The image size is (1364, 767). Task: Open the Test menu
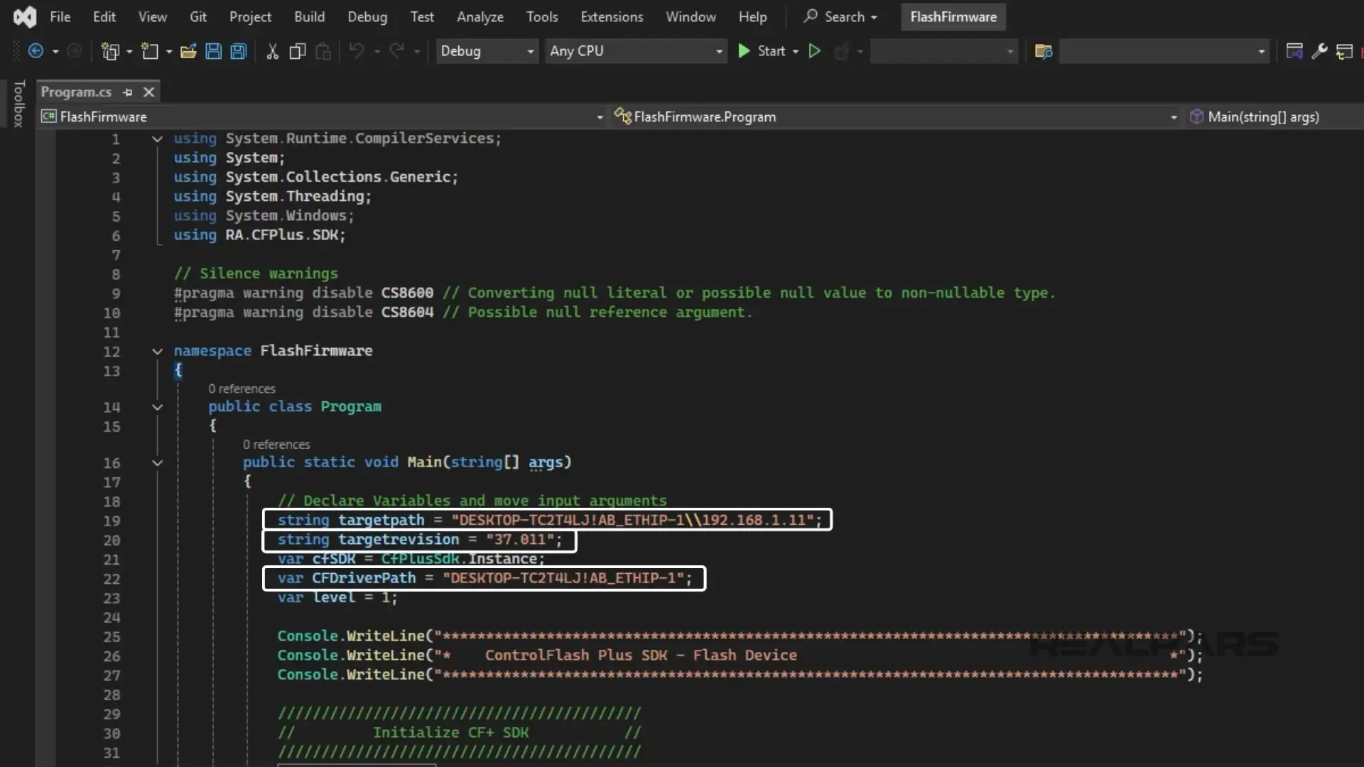click(422, 16)
